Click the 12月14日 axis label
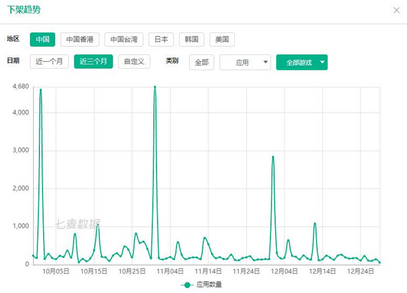Screen dimensions: 407x293 [x=322, y=271]
